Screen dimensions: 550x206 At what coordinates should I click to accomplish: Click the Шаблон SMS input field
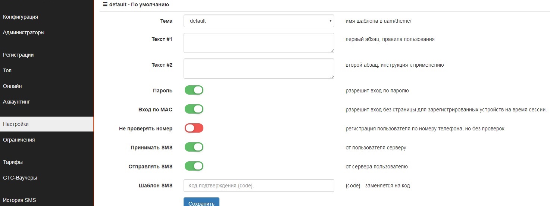259,186
